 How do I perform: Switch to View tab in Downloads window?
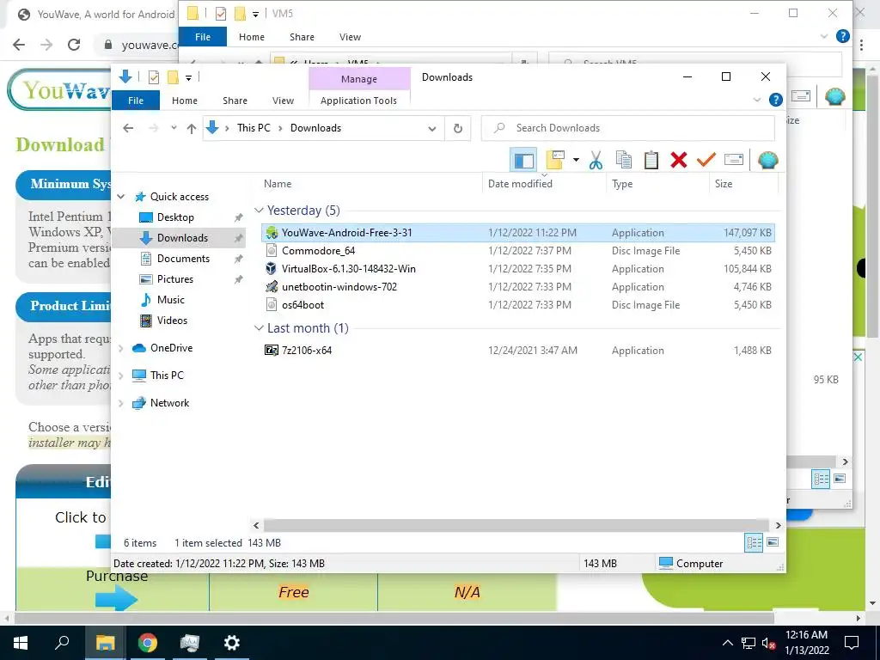click(x=283, y=101)
